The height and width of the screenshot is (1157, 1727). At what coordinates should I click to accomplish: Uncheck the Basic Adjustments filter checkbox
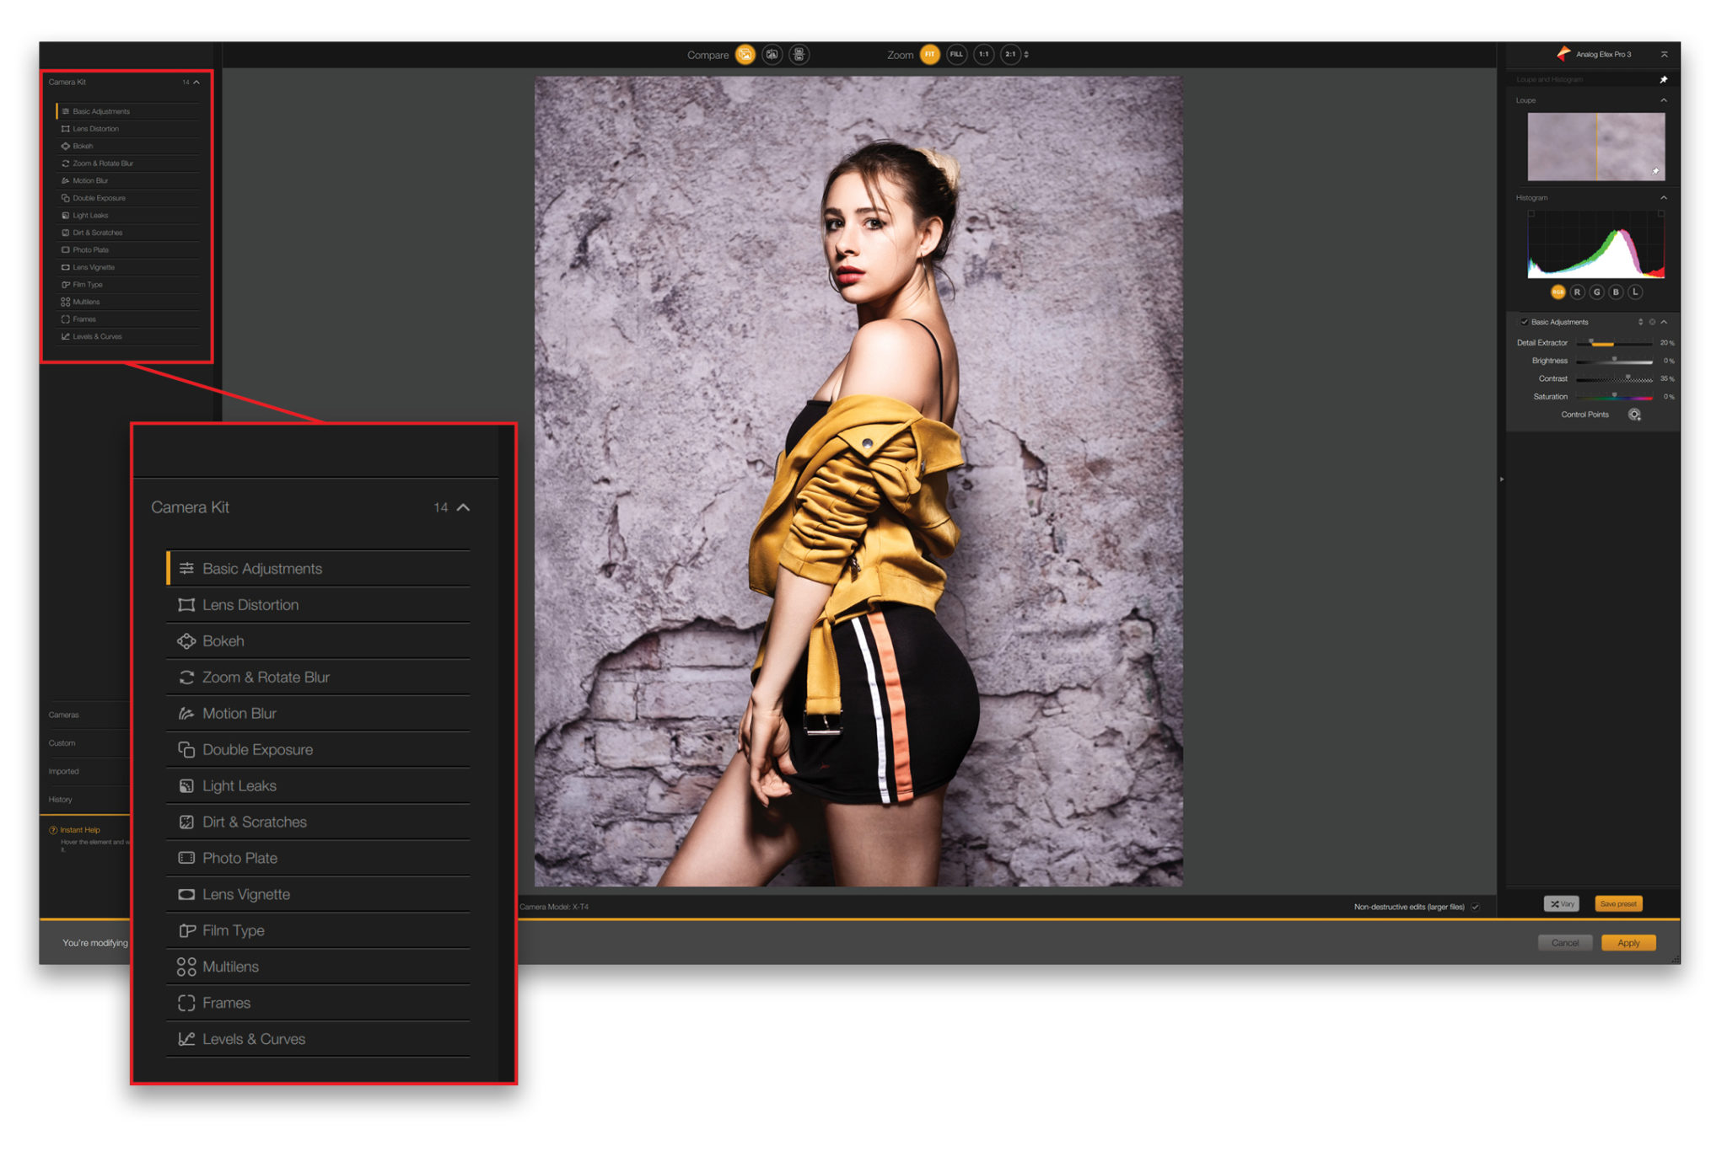(1525, 322)
